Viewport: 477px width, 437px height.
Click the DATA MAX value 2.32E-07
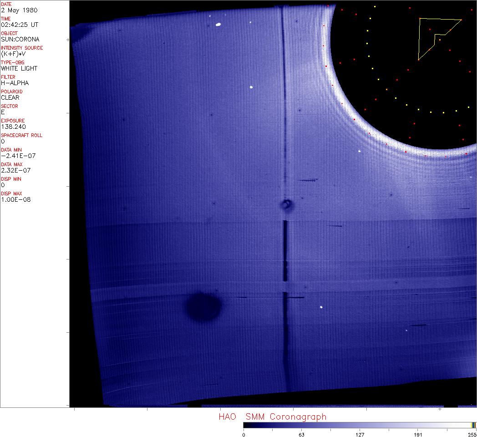(x=16, y=170)
